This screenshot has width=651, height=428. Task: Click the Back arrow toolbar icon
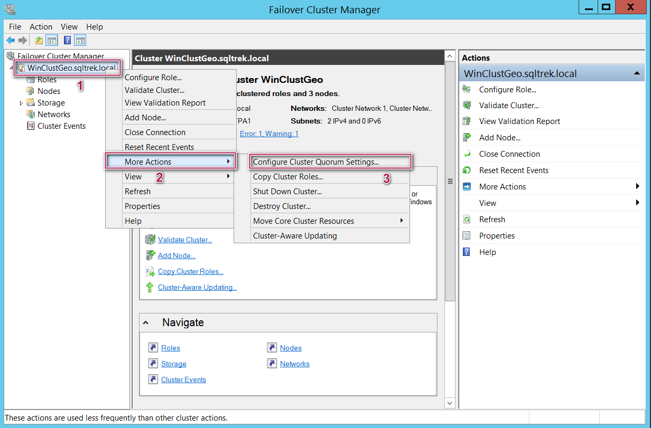click(11, 41)
